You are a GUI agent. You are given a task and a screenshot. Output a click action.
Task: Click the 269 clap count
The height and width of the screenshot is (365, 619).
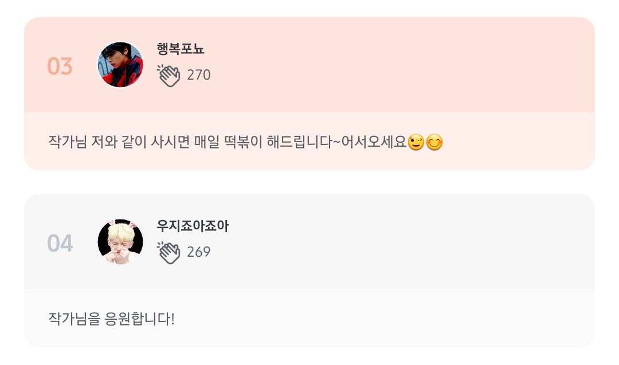[x=199, y=252]
